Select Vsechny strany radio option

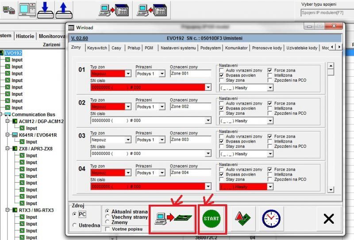[x=108, y=217]
